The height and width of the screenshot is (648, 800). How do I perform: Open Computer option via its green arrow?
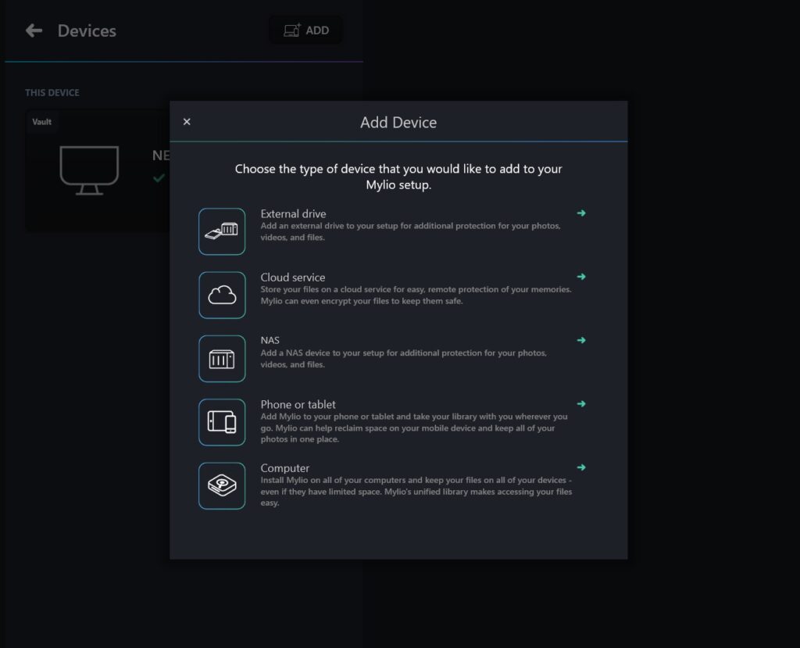pos(580,467)
